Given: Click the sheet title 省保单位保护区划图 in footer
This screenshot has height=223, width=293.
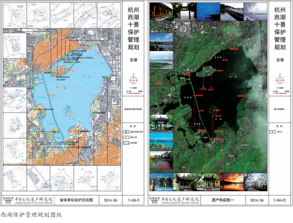Looking at the screenshot, I should [x=76, y=200].
